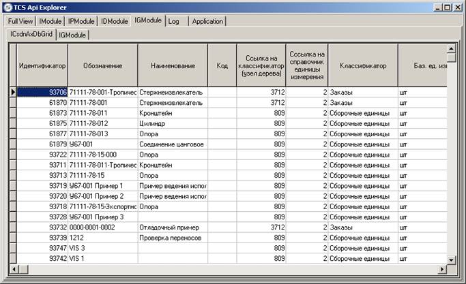Click the horizontal scrollbar left arrow
Viewport: 466px width, 284px height.
13,269
